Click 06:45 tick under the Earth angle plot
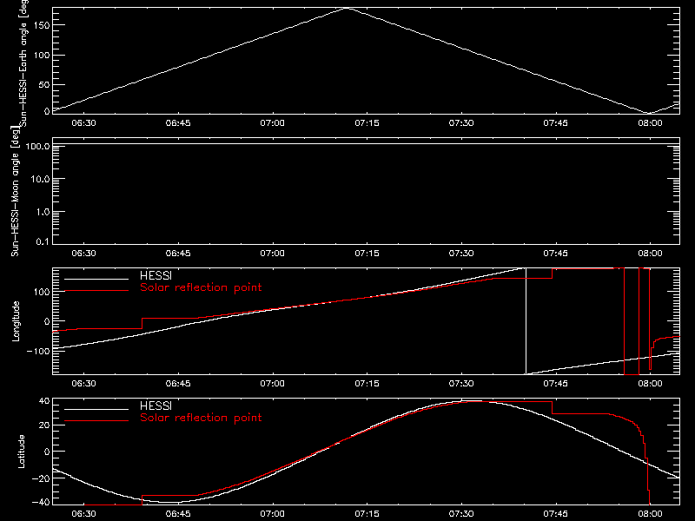 tap(178, 122)
